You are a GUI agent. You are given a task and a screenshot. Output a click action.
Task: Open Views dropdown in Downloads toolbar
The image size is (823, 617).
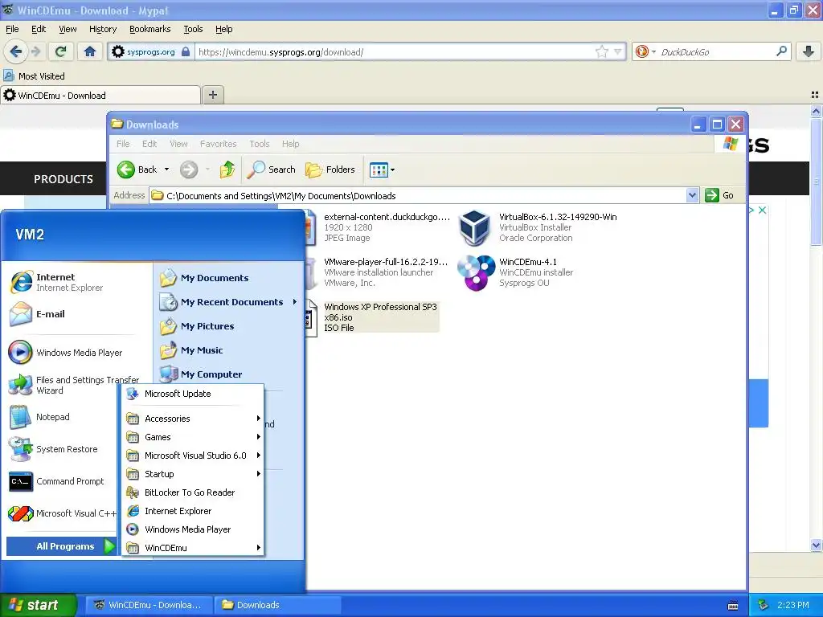click(382, 170)
